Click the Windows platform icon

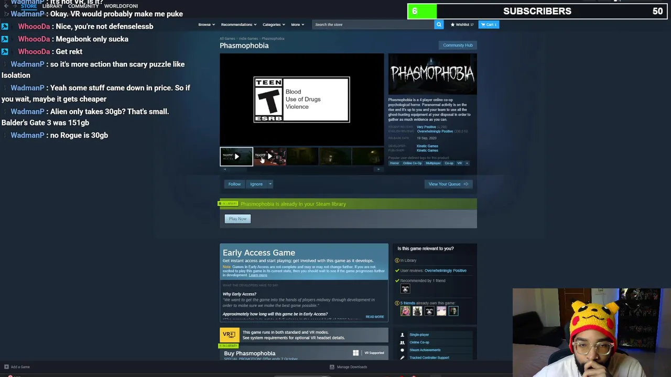[x=356, y=353]
